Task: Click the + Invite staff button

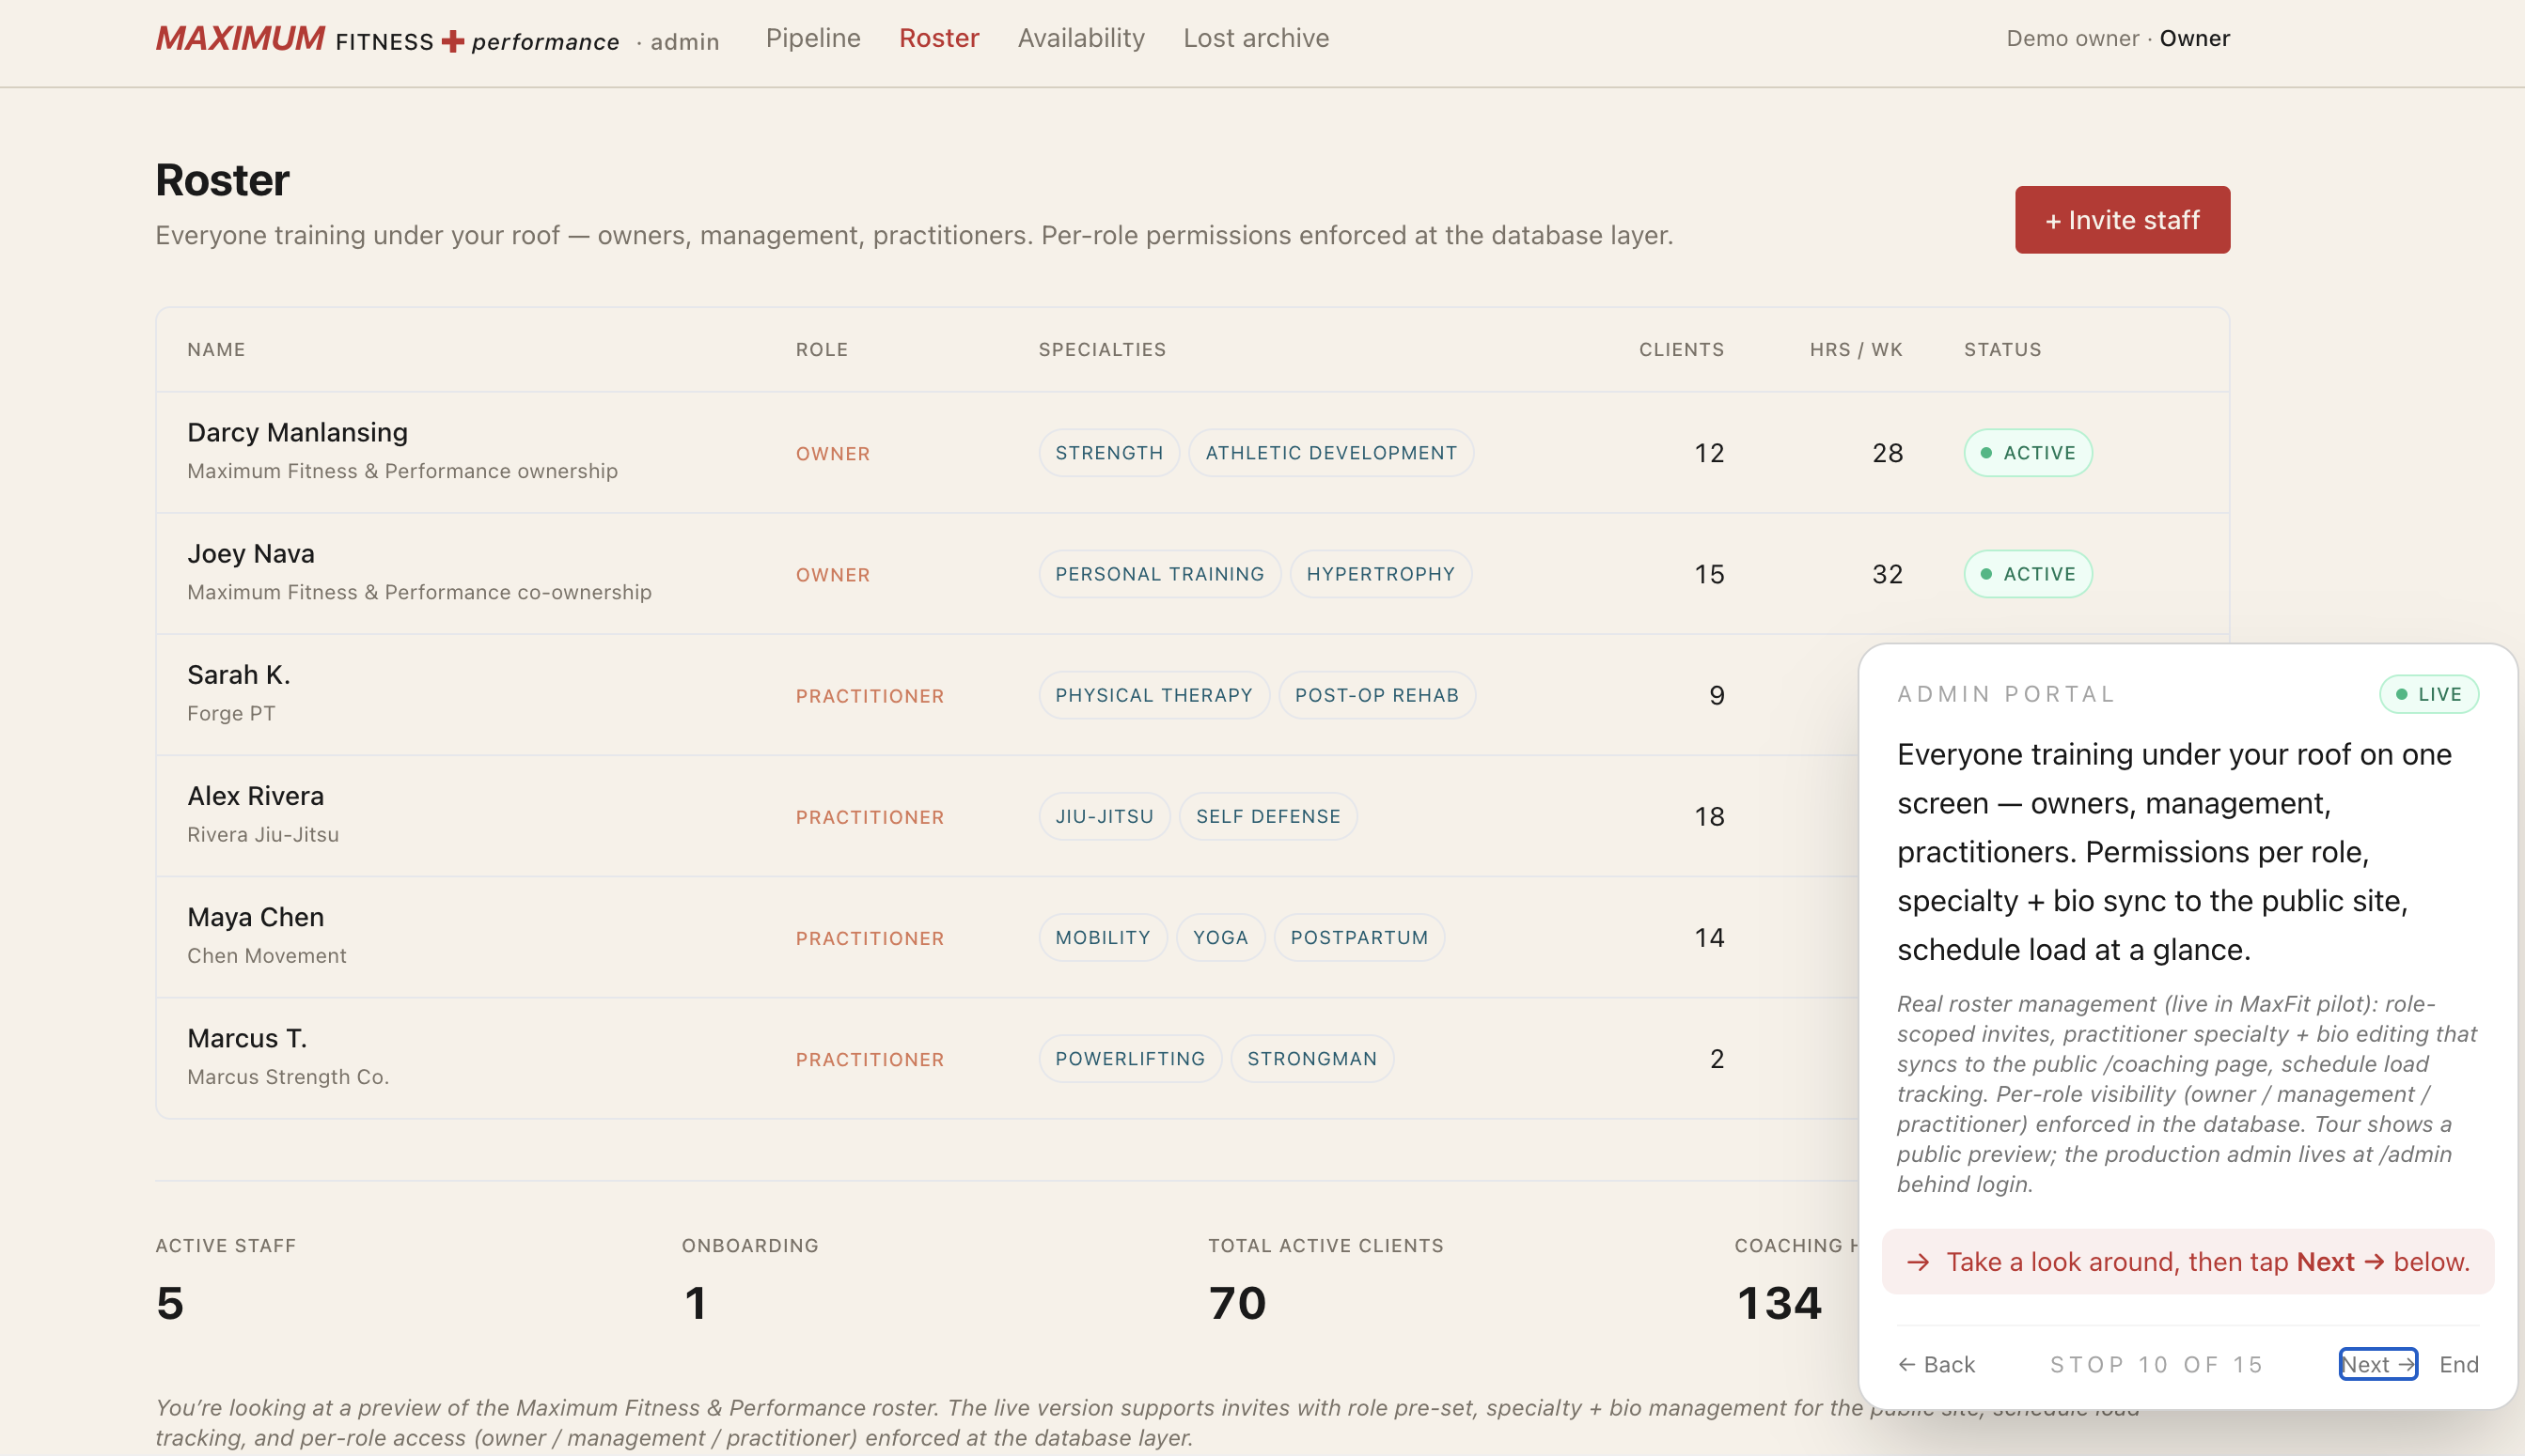Action: pyautogui.click(x=2122, y=219)
